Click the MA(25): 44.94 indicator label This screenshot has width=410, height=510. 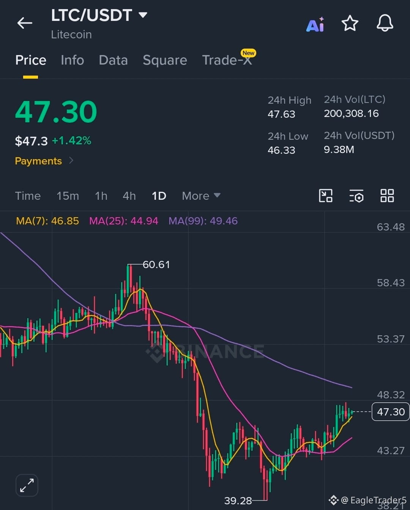123,221
